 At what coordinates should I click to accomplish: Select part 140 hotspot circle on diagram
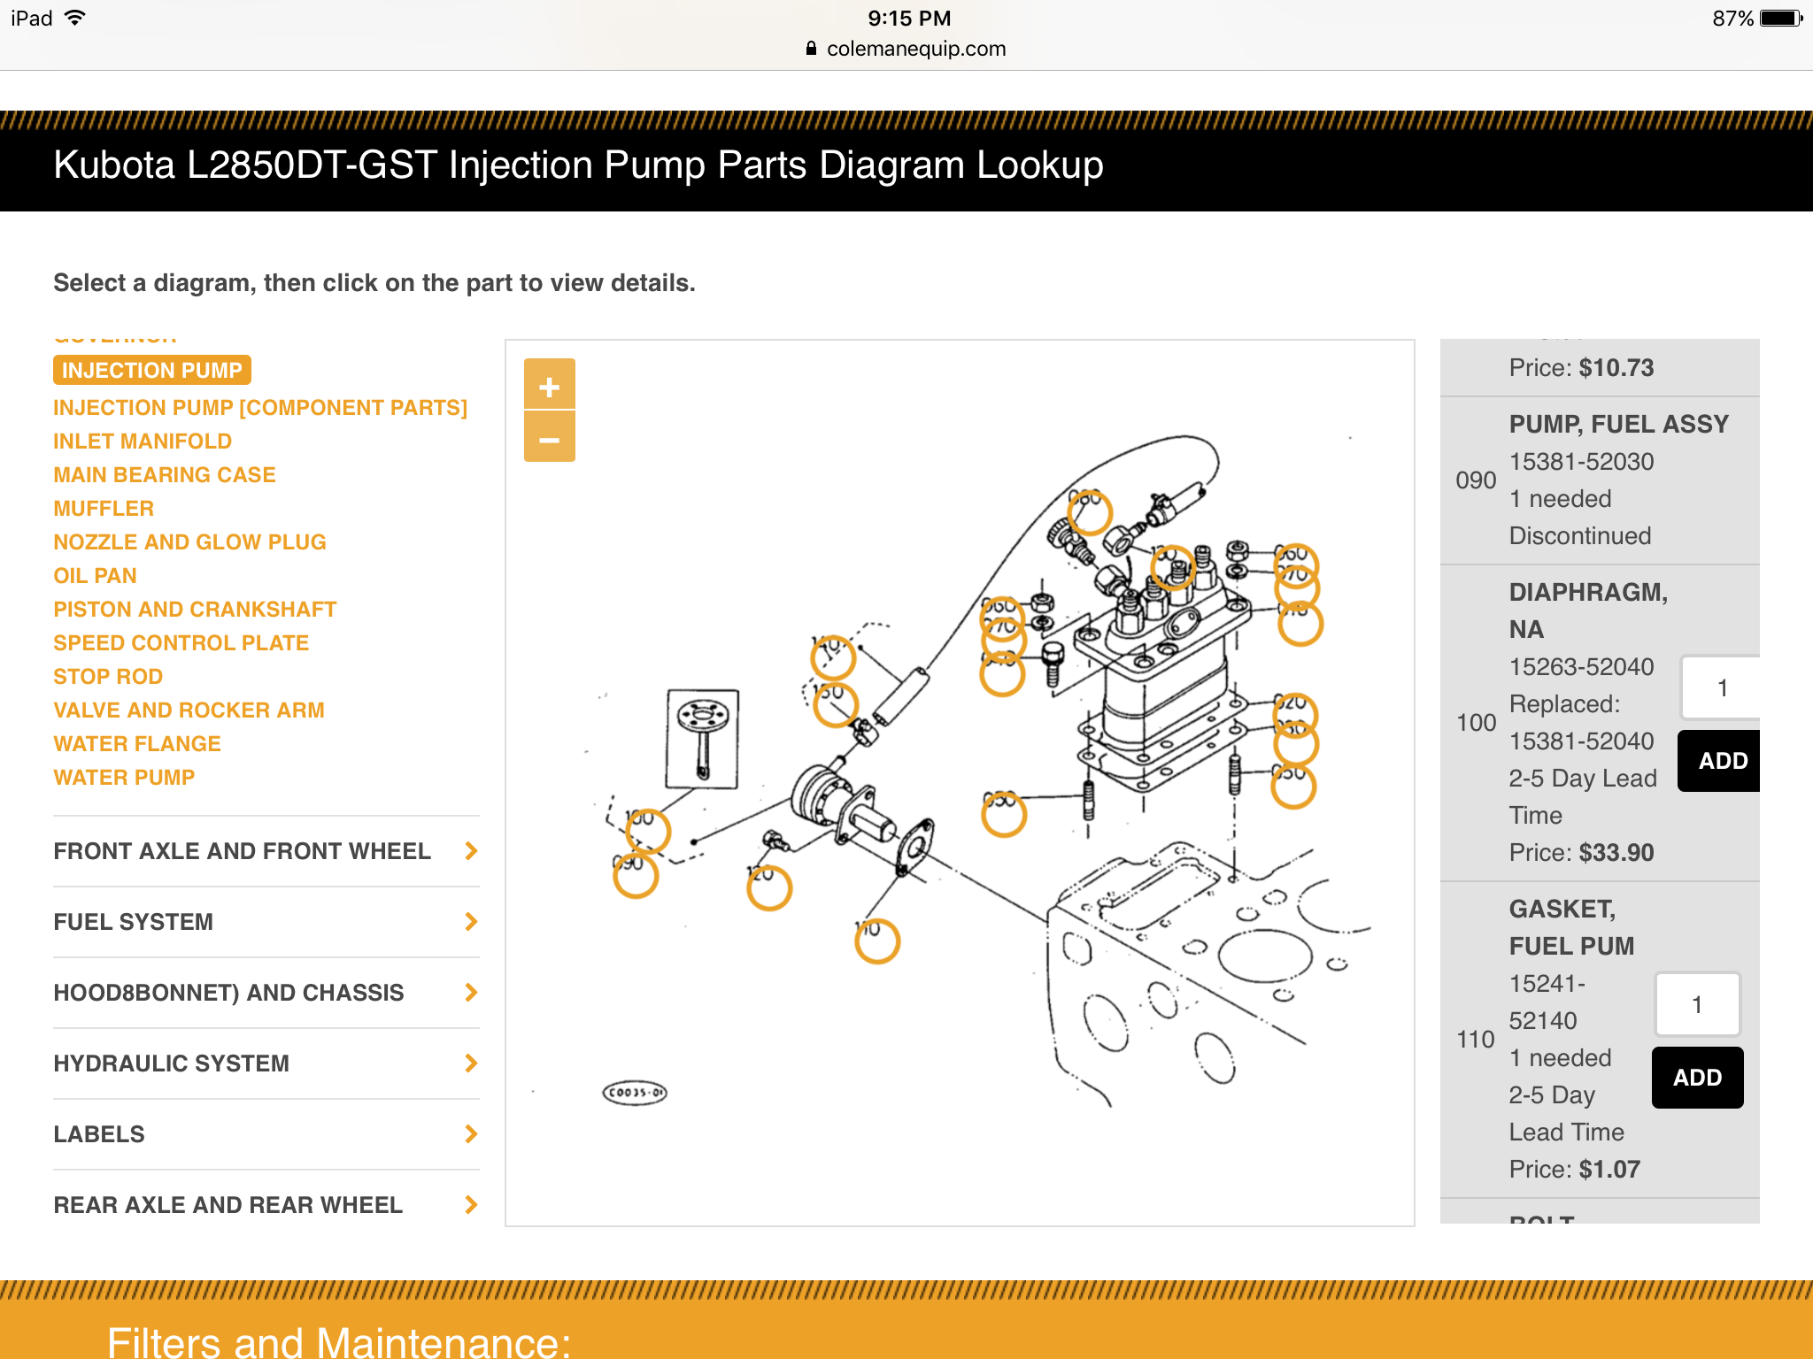click(x=833, y=656)
